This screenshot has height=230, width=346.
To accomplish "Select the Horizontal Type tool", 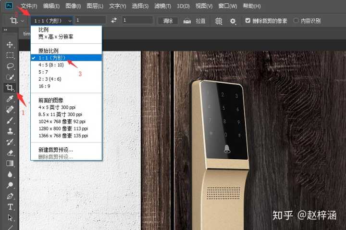I will pos(10,207).
